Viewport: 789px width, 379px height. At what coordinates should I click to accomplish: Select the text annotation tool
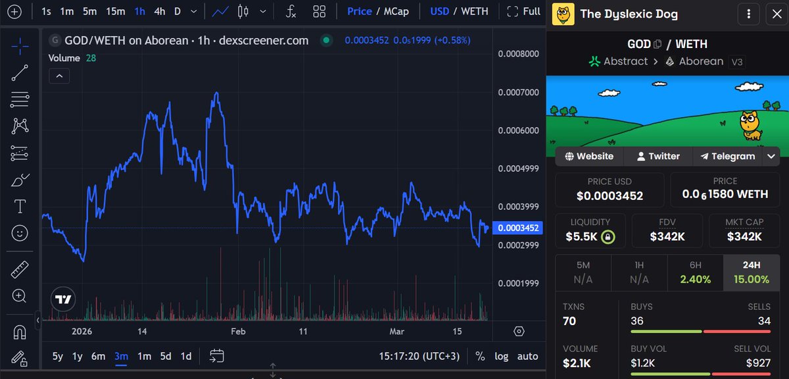(20, 207)
